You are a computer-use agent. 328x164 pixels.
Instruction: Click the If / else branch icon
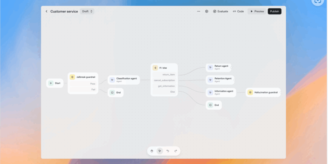(155, 68)
